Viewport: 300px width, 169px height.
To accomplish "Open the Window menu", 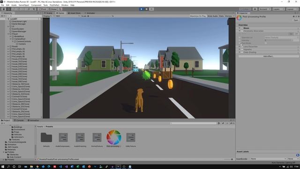I will 65,5.
